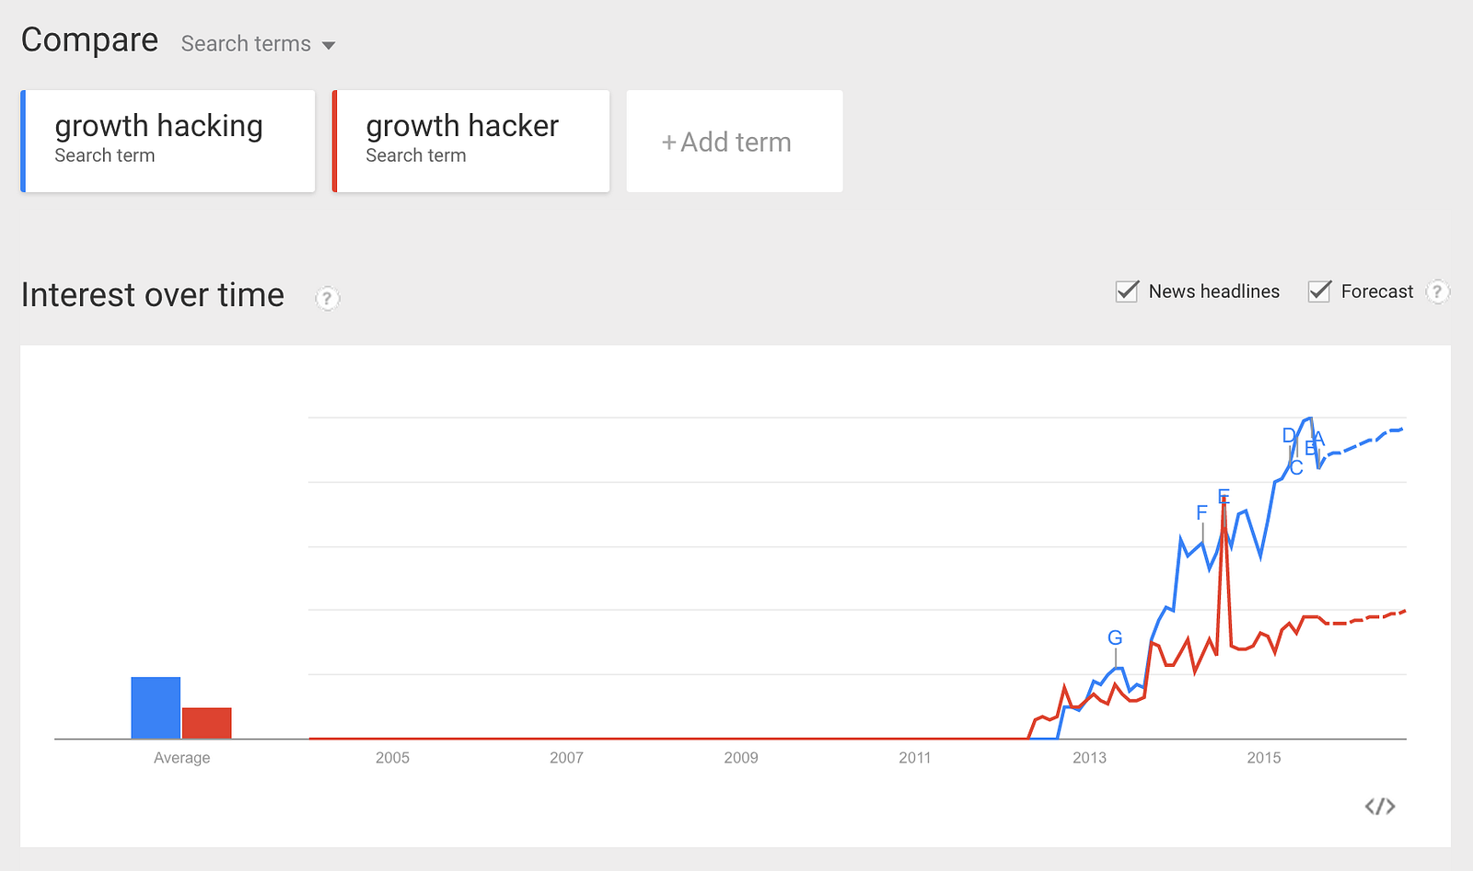This screenshot has height=871, width=1473.
Task: Click the red Average bar
Action: point(207,723)
